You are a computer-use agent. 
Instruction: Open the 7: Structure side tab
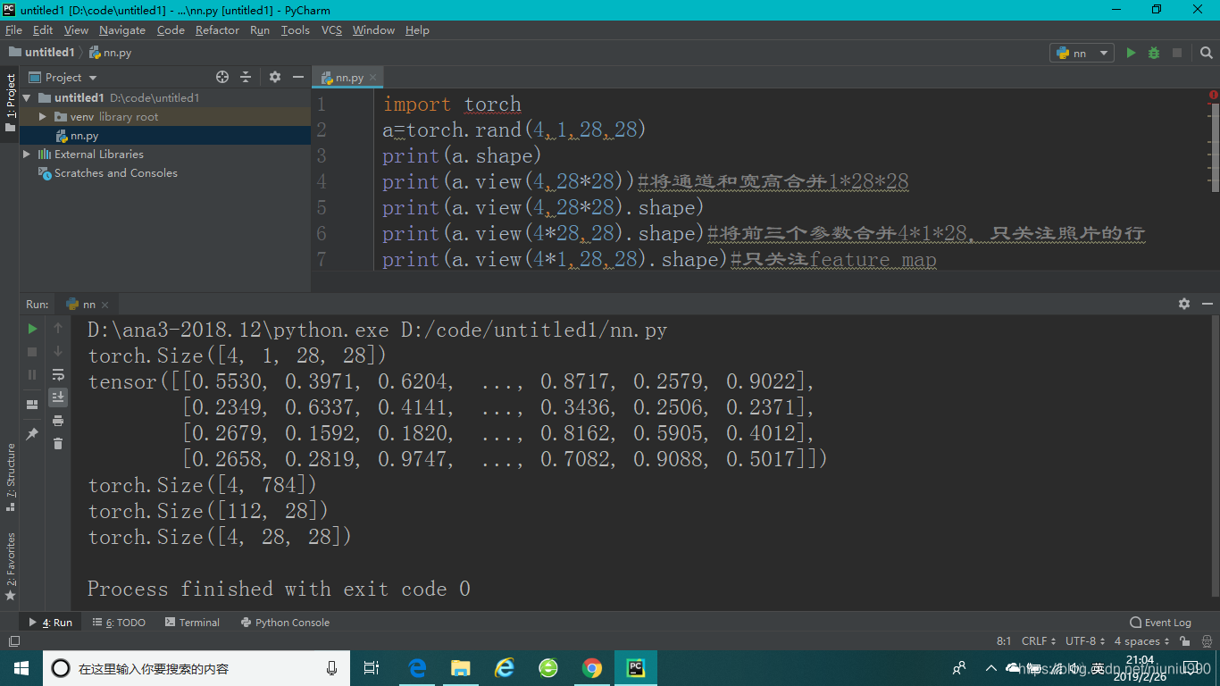(11, 477)
